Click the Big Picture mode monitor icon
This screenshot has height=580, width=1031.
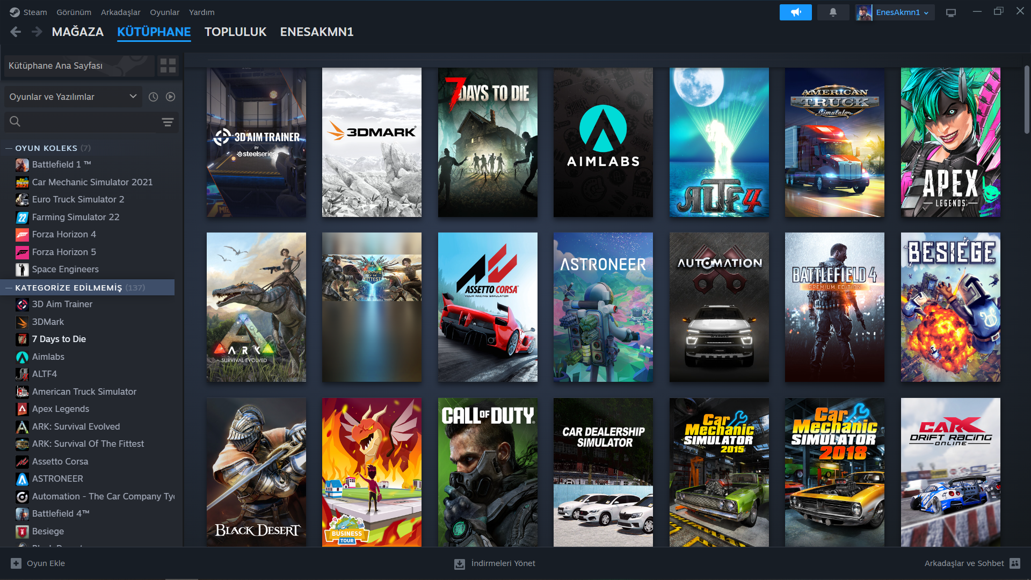951,12
